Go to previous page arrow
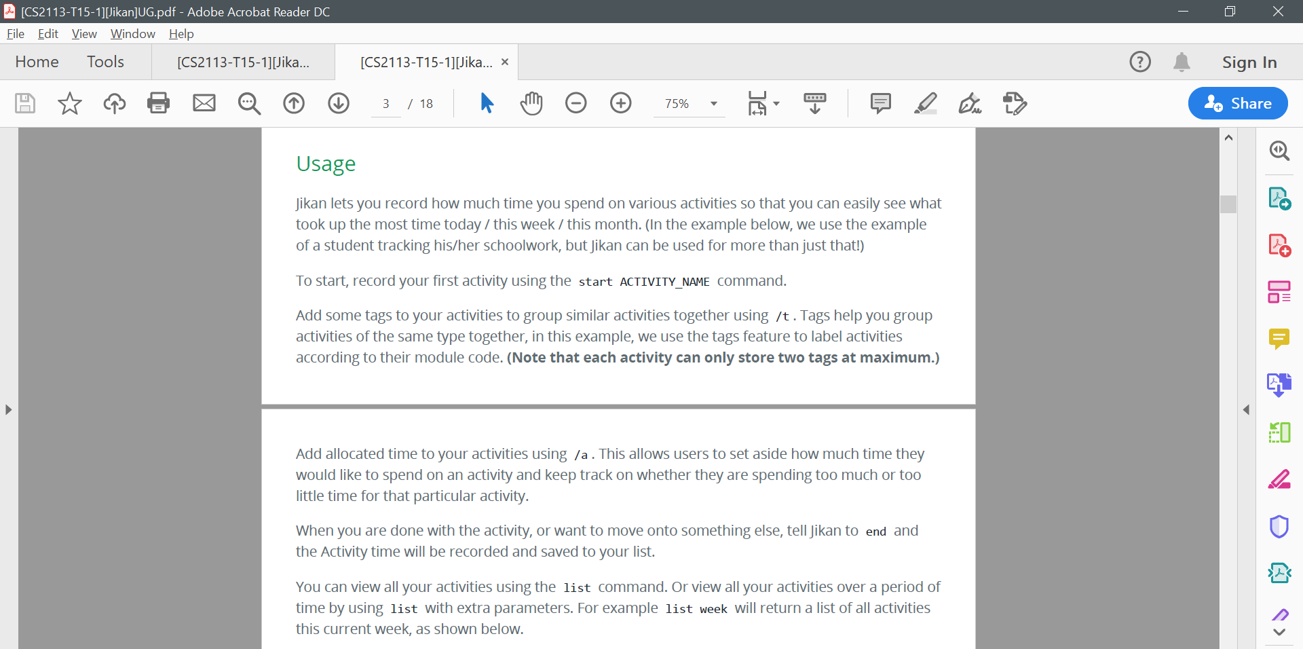The image size is (1303, 649). pyautogui.click(x=294, y=103)
